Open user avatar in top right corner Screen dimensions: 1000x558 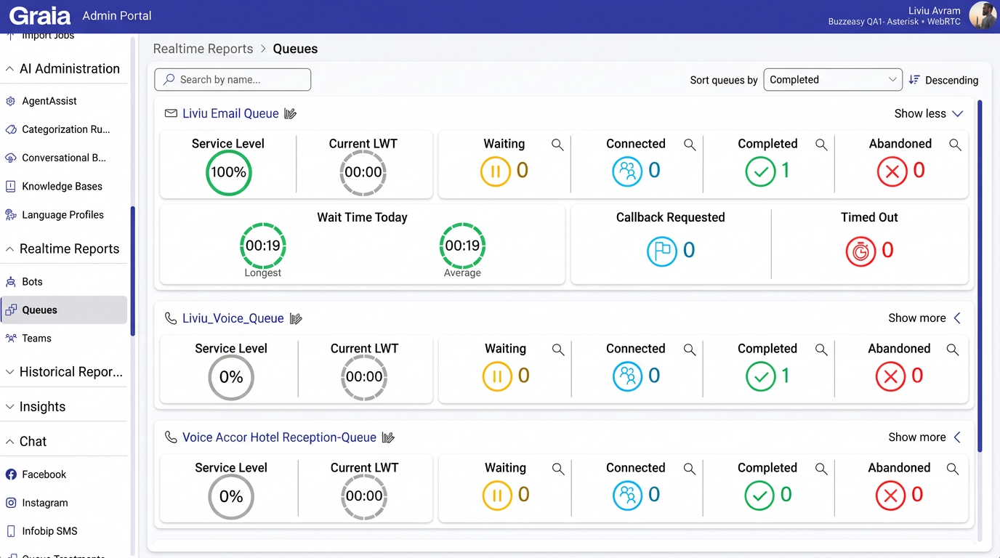tap(983, 15)
